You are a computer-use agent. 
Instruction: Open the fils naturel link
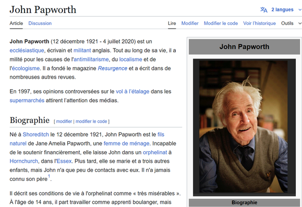(x=161, y=135)
